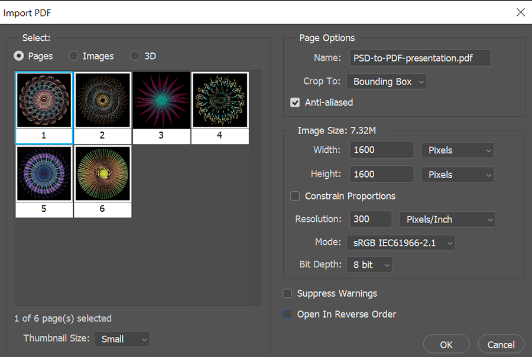532x357 pixels.
Task: Open the Crop To dropdown
Action: [x=386, y=81]
